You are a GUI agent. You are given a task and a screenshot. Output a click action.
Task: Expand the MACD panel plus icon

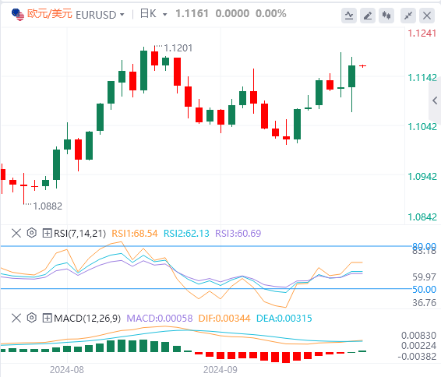pyautogui.click(x=47, y=319)
